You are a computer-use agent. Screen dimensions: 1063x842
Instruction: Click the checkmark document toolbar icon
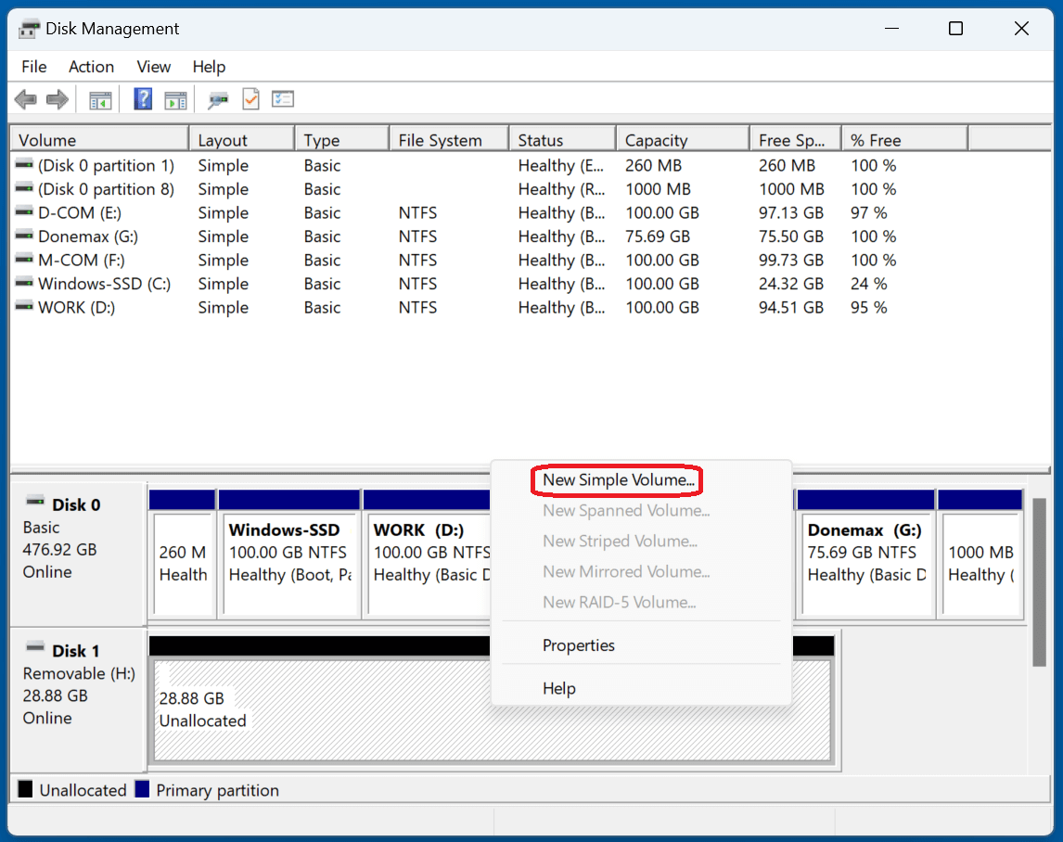click(x=250, y=99)
